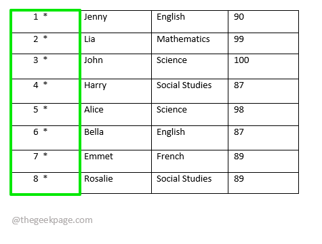Click the score cell showing 100
Image resolution: width=322 pixels, height=244 pixels.
264,66
